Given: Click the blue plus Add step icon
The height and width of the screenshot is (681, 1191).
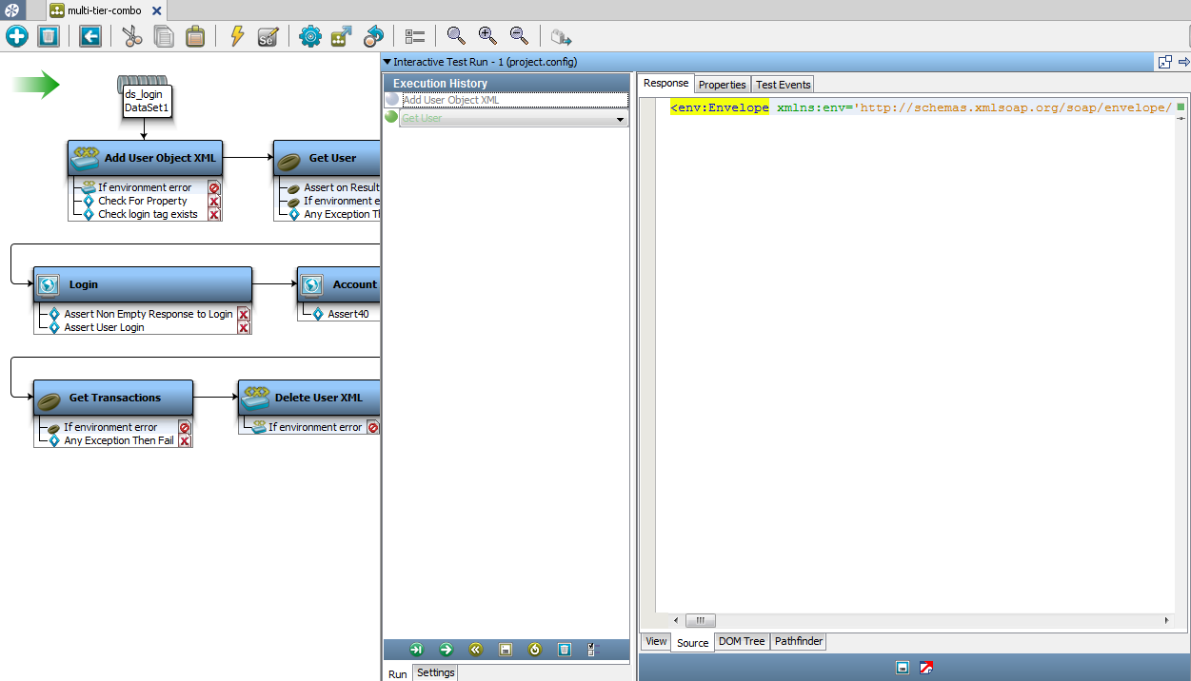Looking at the screenshot, I should click(x=17, y=36).
